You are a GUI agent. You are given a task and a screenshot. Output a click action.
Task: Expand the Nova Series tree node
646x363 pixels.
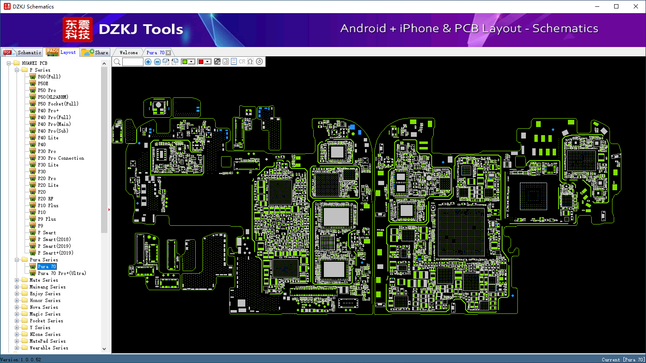point(17,307)
